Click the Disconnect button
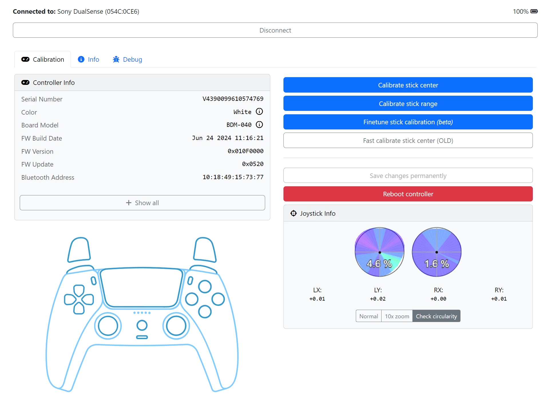 click(275, 30)
